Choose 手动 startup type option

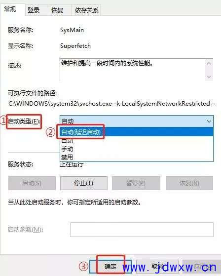click(137, 149)
